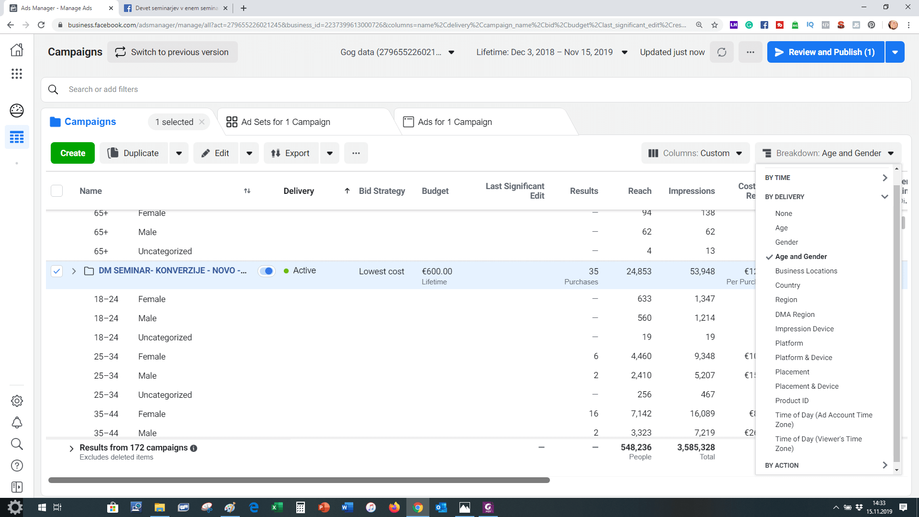Select Placement breakdown option

pyautogui.click(x=792, y=372)
